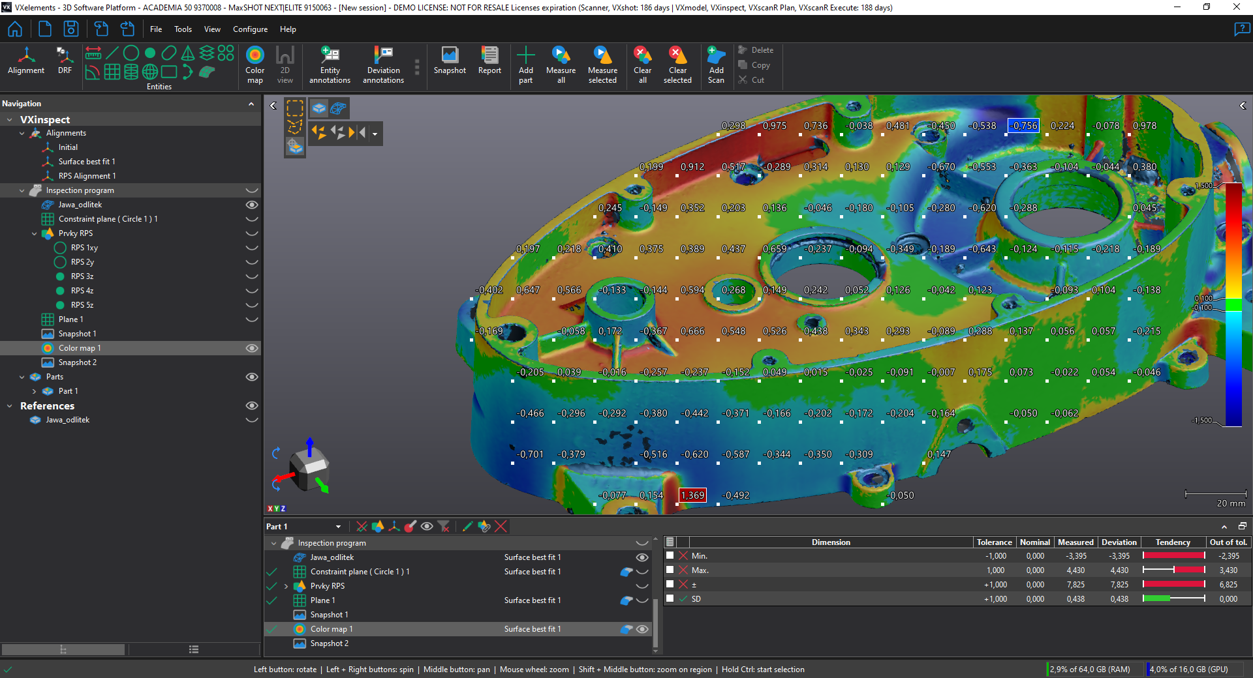Open the Tools menu
The image size is (1253, 678).
[183, 29]
